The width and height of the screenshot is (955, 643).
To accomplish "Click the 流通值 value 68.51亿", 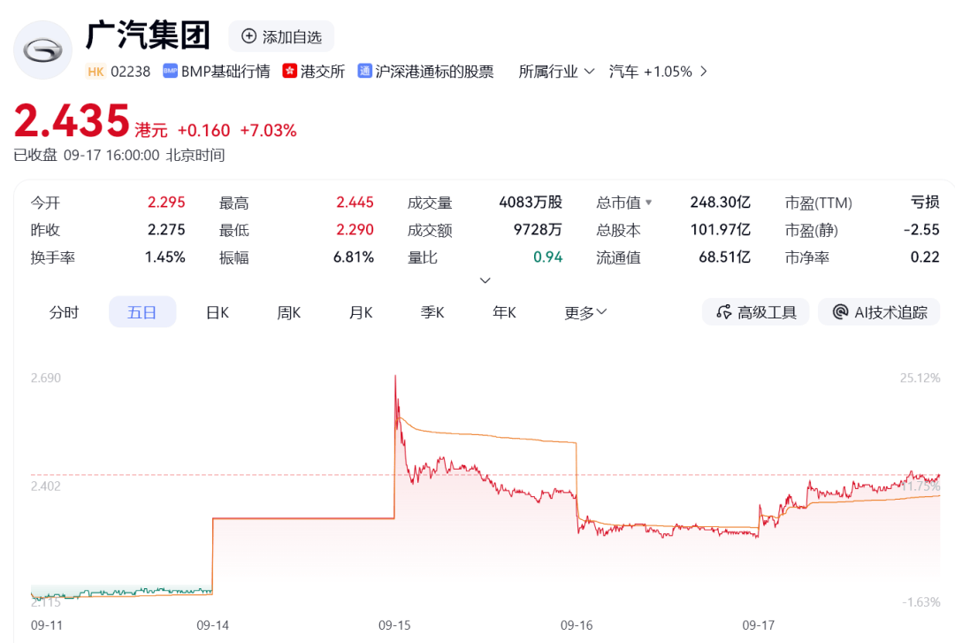I will 724,257.
